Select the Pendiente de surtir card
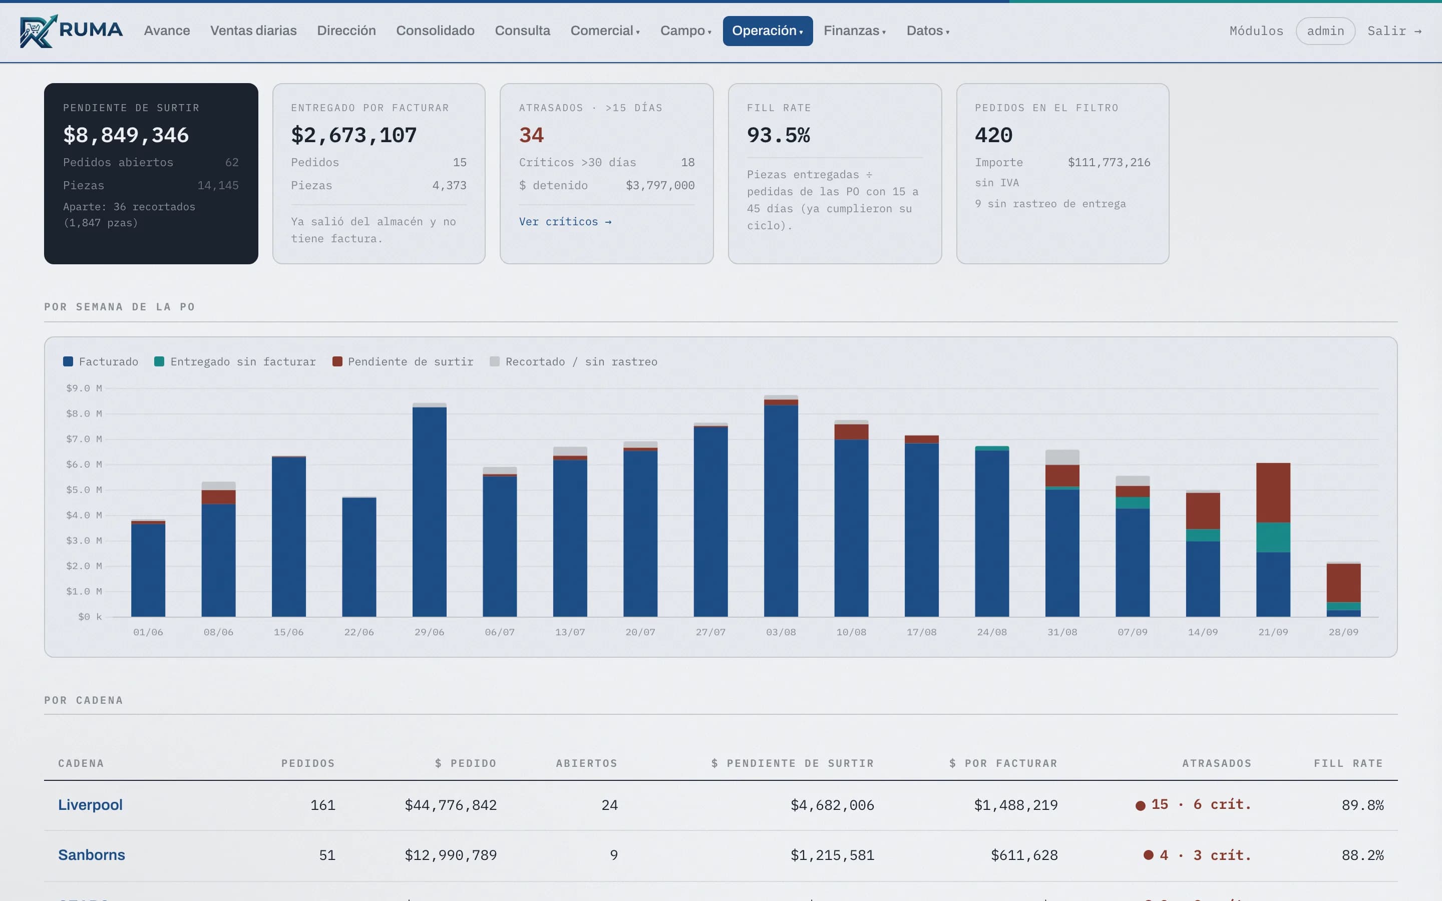This screenshot has width=1442, height=901. click(151, 173)
